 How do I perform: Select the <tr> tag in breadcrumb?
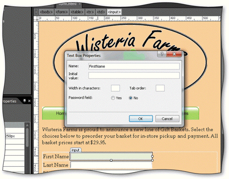click(x=90, y=12)
